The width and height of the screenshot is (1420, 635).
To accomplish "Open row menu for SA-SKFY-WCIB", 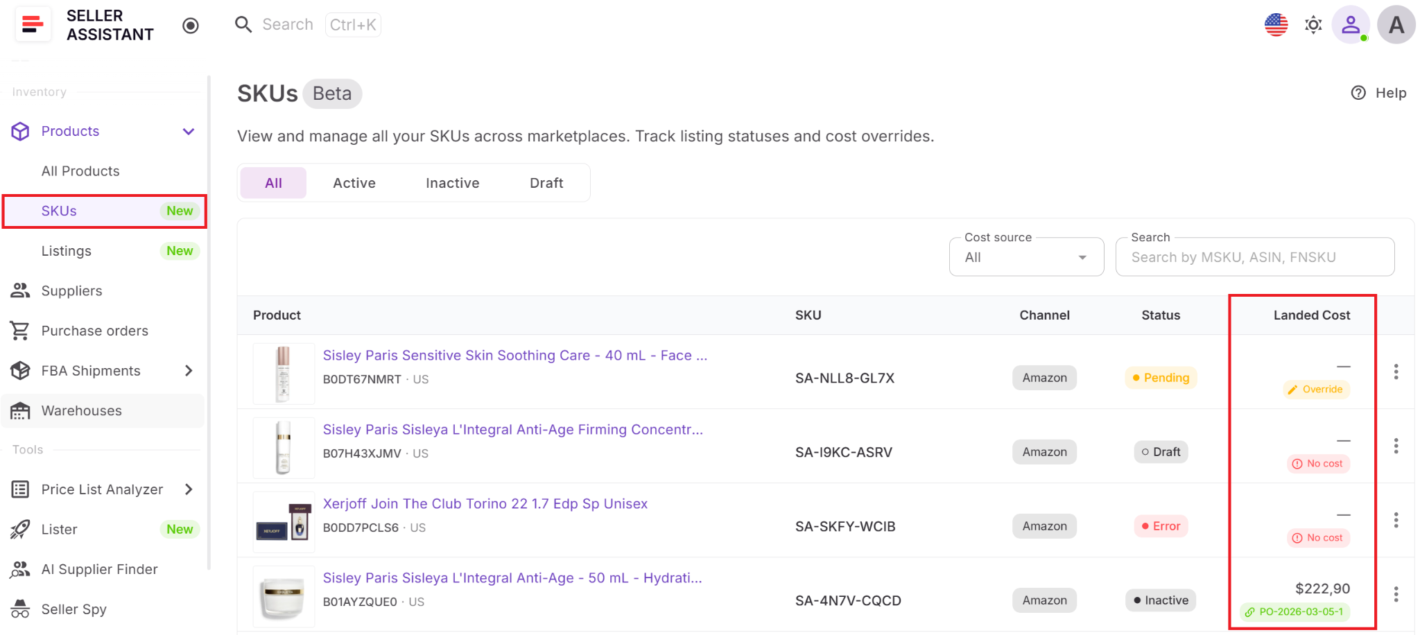I will [1396, 521].
